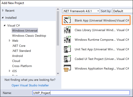This screenshot has width=133, height=97.
Task: Click the category tree scrollbar thumb
Action: (58, 28)
